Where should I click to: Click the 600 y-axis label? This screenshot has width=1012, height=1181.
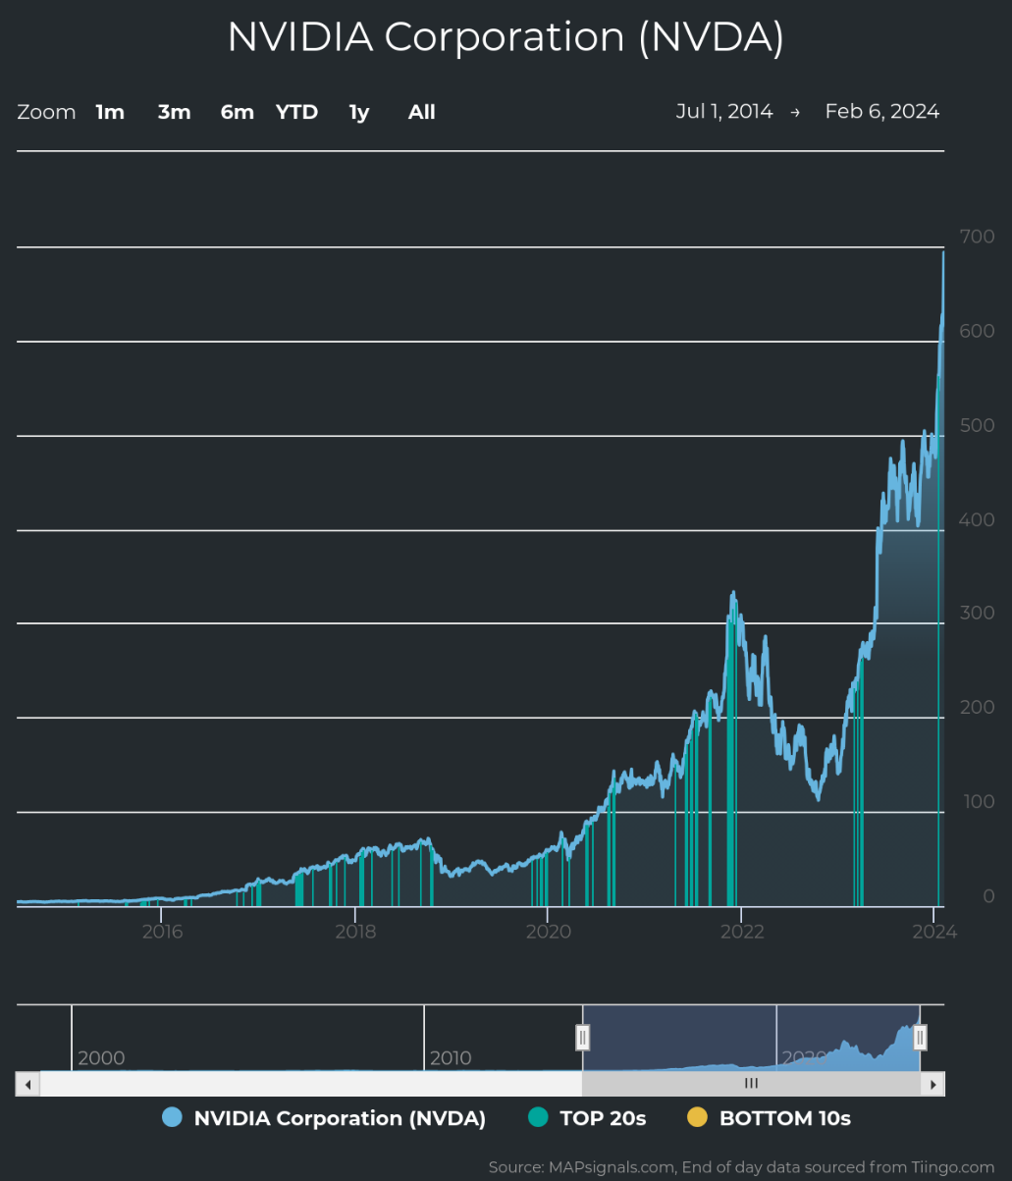(x=977, y=331)
